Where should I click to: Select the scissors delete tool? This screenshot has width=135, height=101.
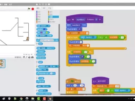40,4
